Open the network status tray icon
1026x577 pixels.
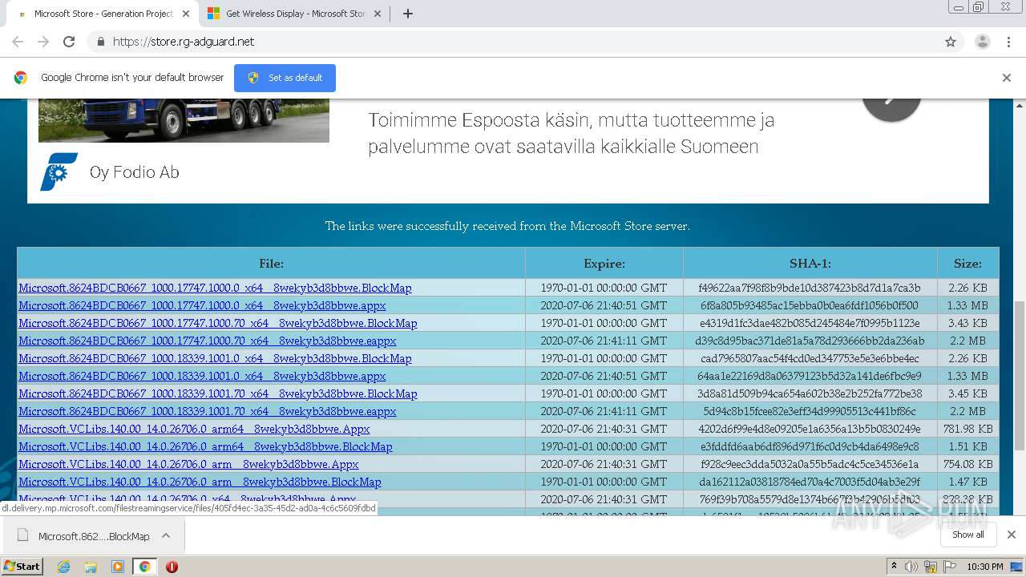pos(930,567)
